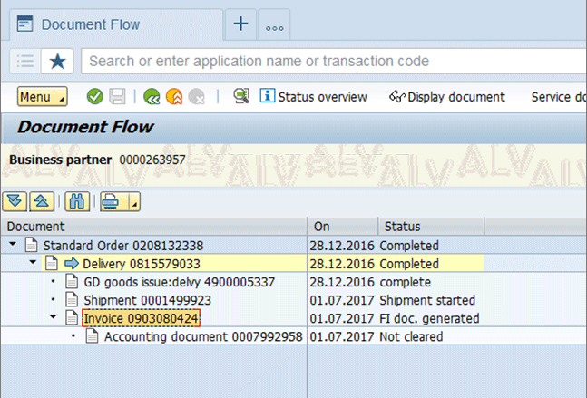
Task: Click document icon of Delivery row
Action: pyautogui.click(x=52, y=263)
